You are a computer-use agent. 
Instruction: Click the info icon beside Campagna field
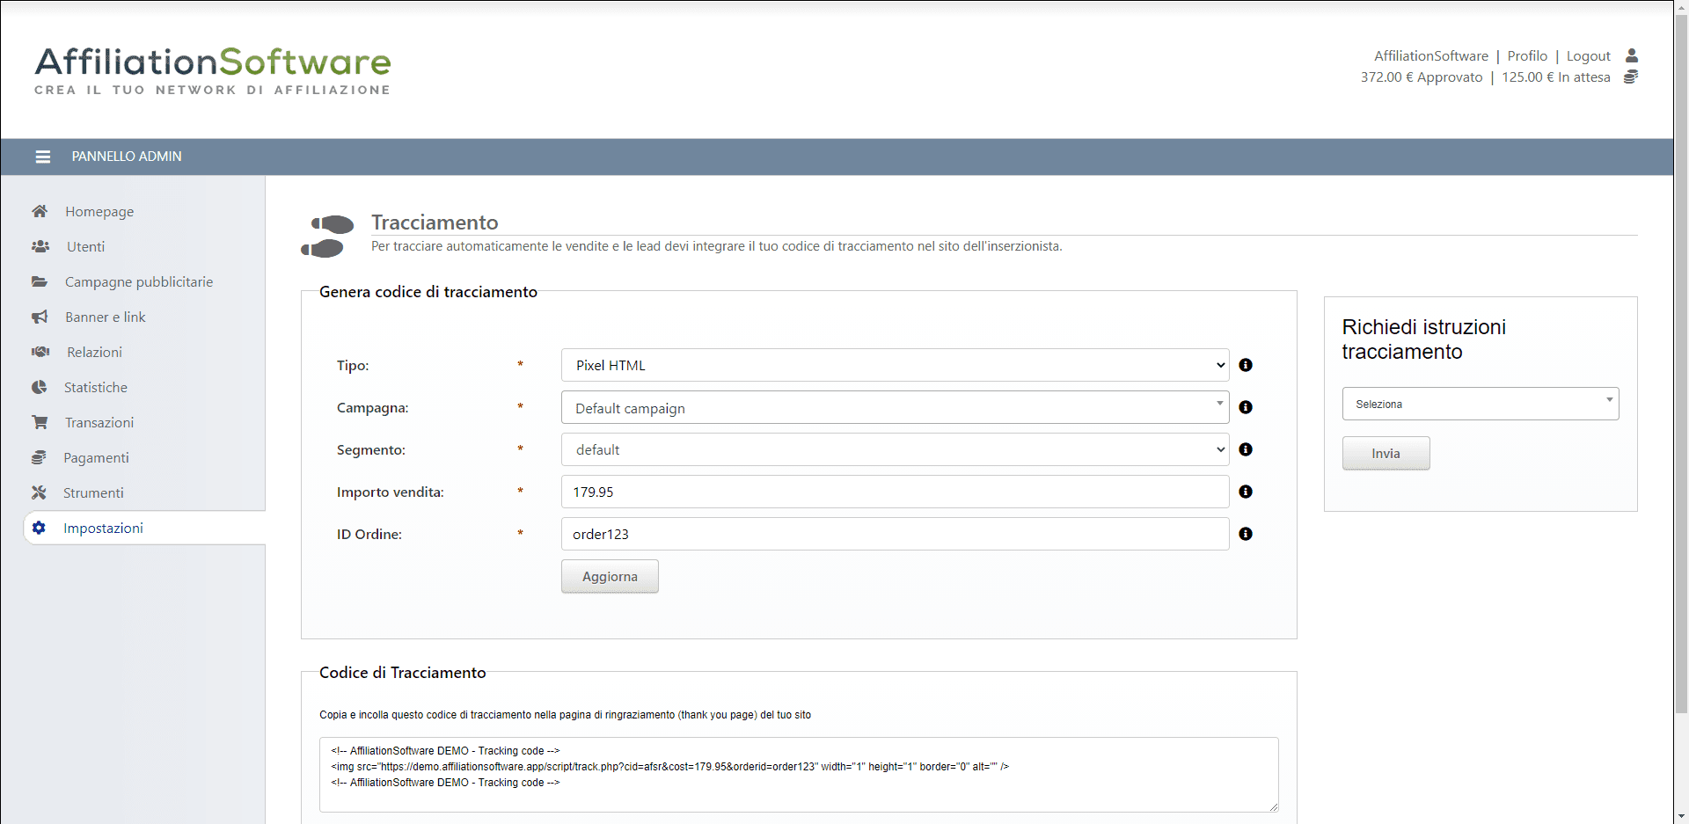(1246, 407)
